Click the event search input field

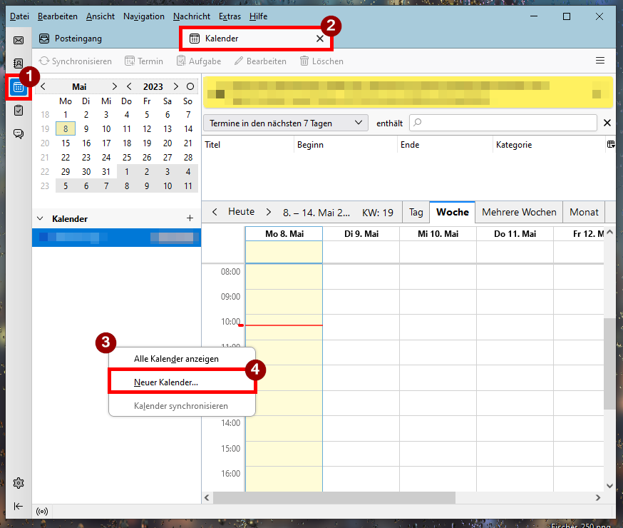click(x=503, y=123)
